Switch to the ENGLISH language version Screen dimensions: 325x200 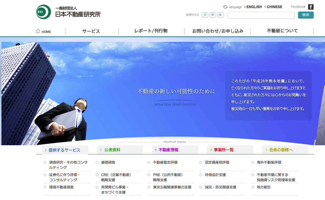254,7
